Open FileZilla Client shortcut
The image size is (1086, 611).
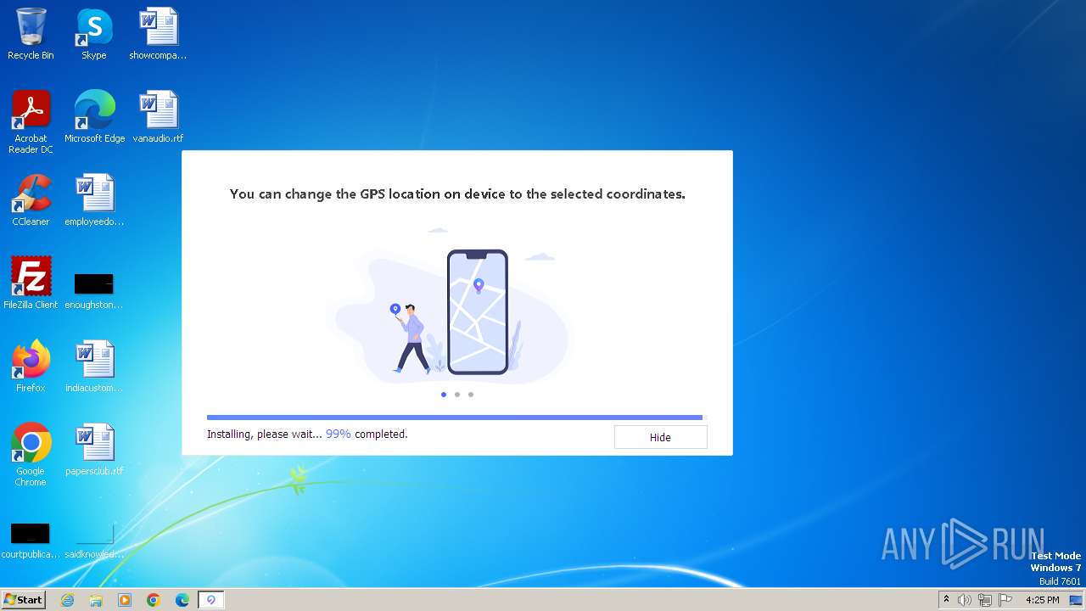point(31,283)
